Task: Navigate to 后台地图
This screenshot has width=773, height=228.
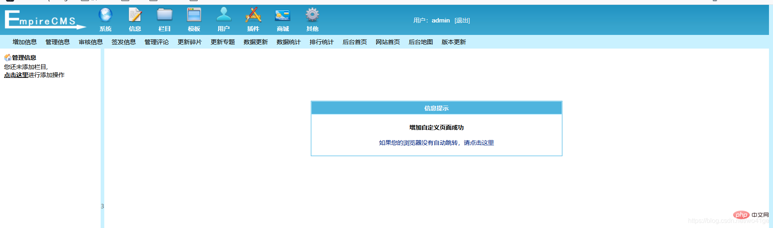Action: coord(421,42)
